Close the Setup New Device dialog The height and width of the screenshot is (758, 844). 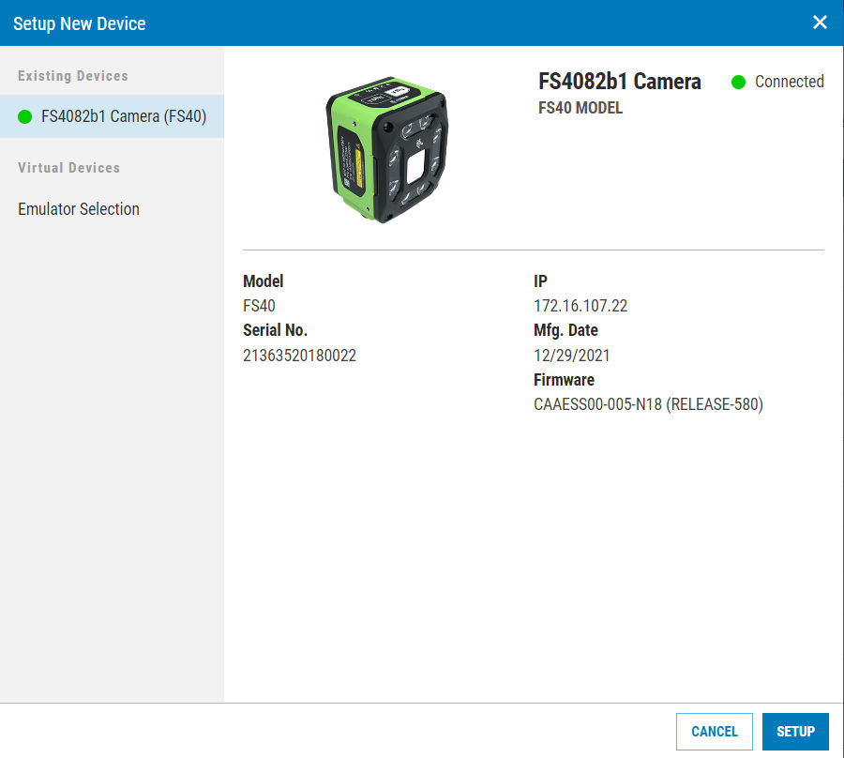tap(820, 23)
